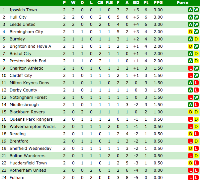
Task: Click the Pt points column header
Action: (x=146, y=3)
